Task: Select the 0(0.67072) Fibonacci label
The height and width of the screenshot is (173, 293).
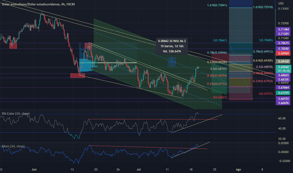Action: (266, 93)
